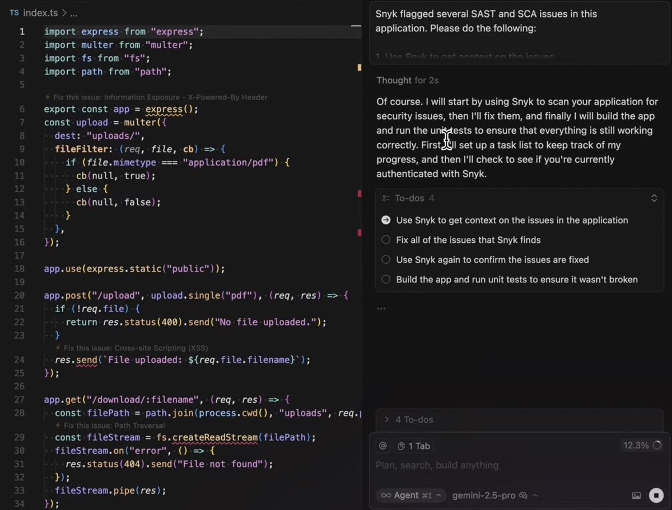Image resolution: width=672 pixels, height=510 pixels.
Task: Click the To-dos list icon in header
Action: (386, 198)
